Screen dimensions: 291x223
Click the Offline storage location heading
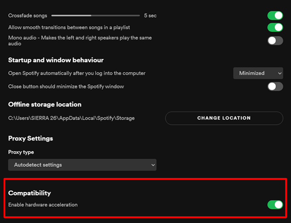[x=45, y=104]
